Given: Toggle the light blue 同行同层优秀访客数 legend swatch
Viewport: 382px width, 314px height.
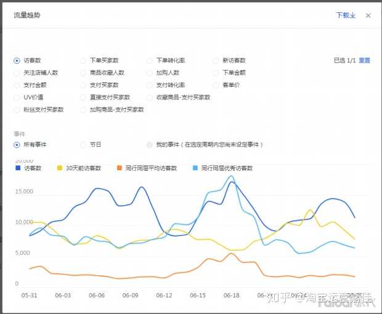Looking at the screenshot, I should pyautogui.click(x=195, y=168).
